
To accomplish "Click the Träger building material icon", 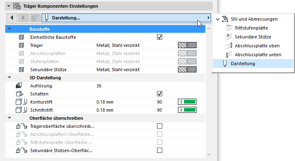I will pyautogui.click(x=21, y=45).
